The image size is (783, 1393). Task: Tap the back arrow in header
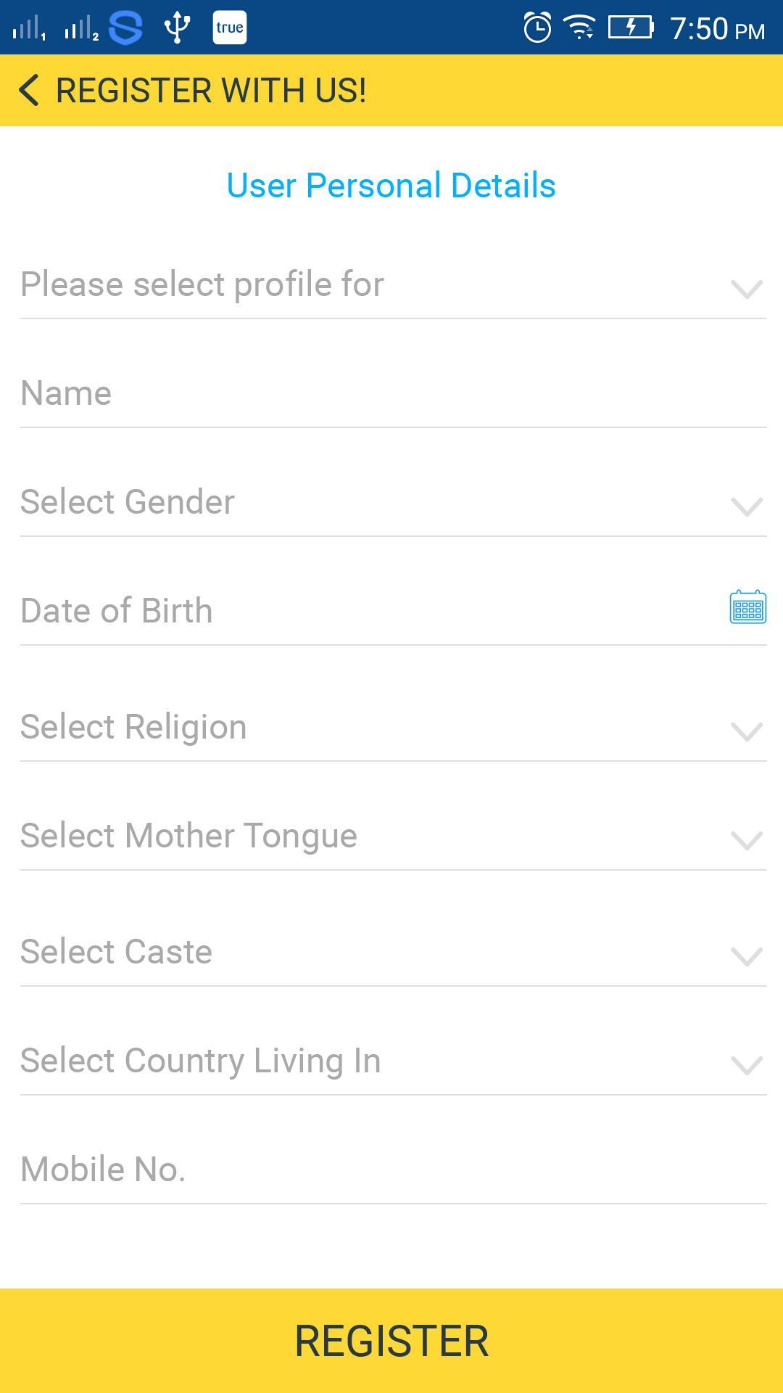pos(29,91)
